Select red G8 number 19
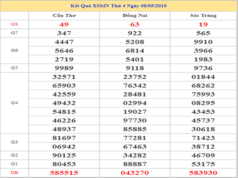Screen dimensions: 238x178 (203, 25)
